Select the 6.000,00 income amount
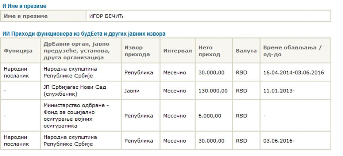This screenshot has width=343, height=156. coord(210,116)
